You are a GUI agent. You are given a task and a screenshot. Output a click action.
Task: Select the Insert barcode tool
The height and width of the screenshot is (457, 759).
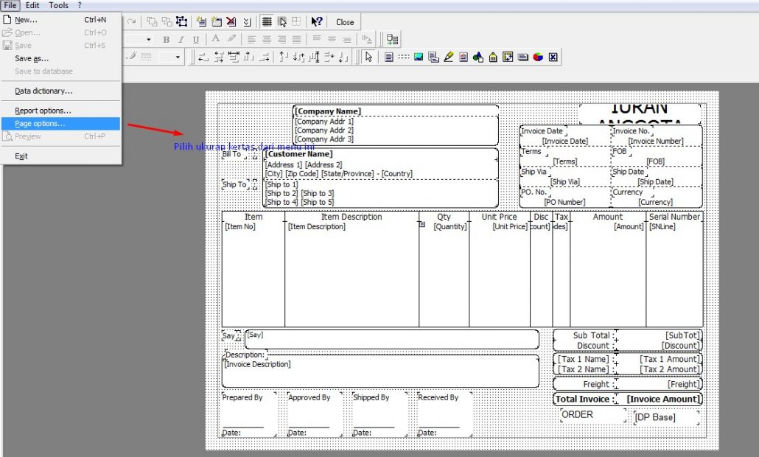pos(493,57)
